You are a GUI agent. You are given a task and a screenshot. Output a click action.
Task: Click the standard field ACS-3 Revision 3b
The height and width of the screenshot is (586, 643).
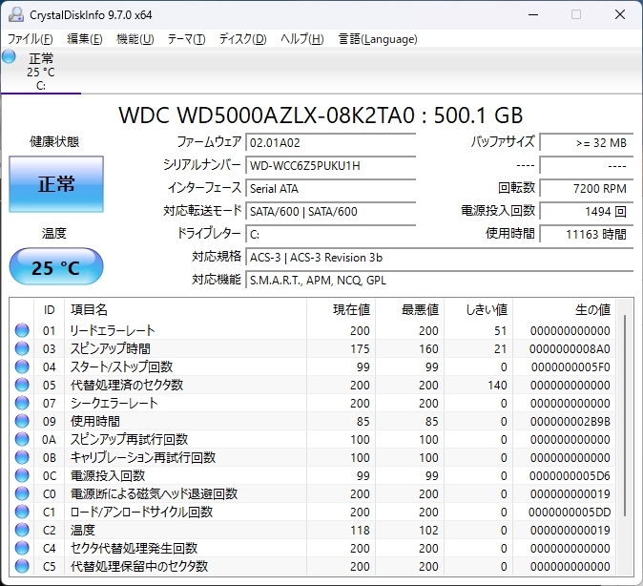pyautogui.click(x=440, y=258)
